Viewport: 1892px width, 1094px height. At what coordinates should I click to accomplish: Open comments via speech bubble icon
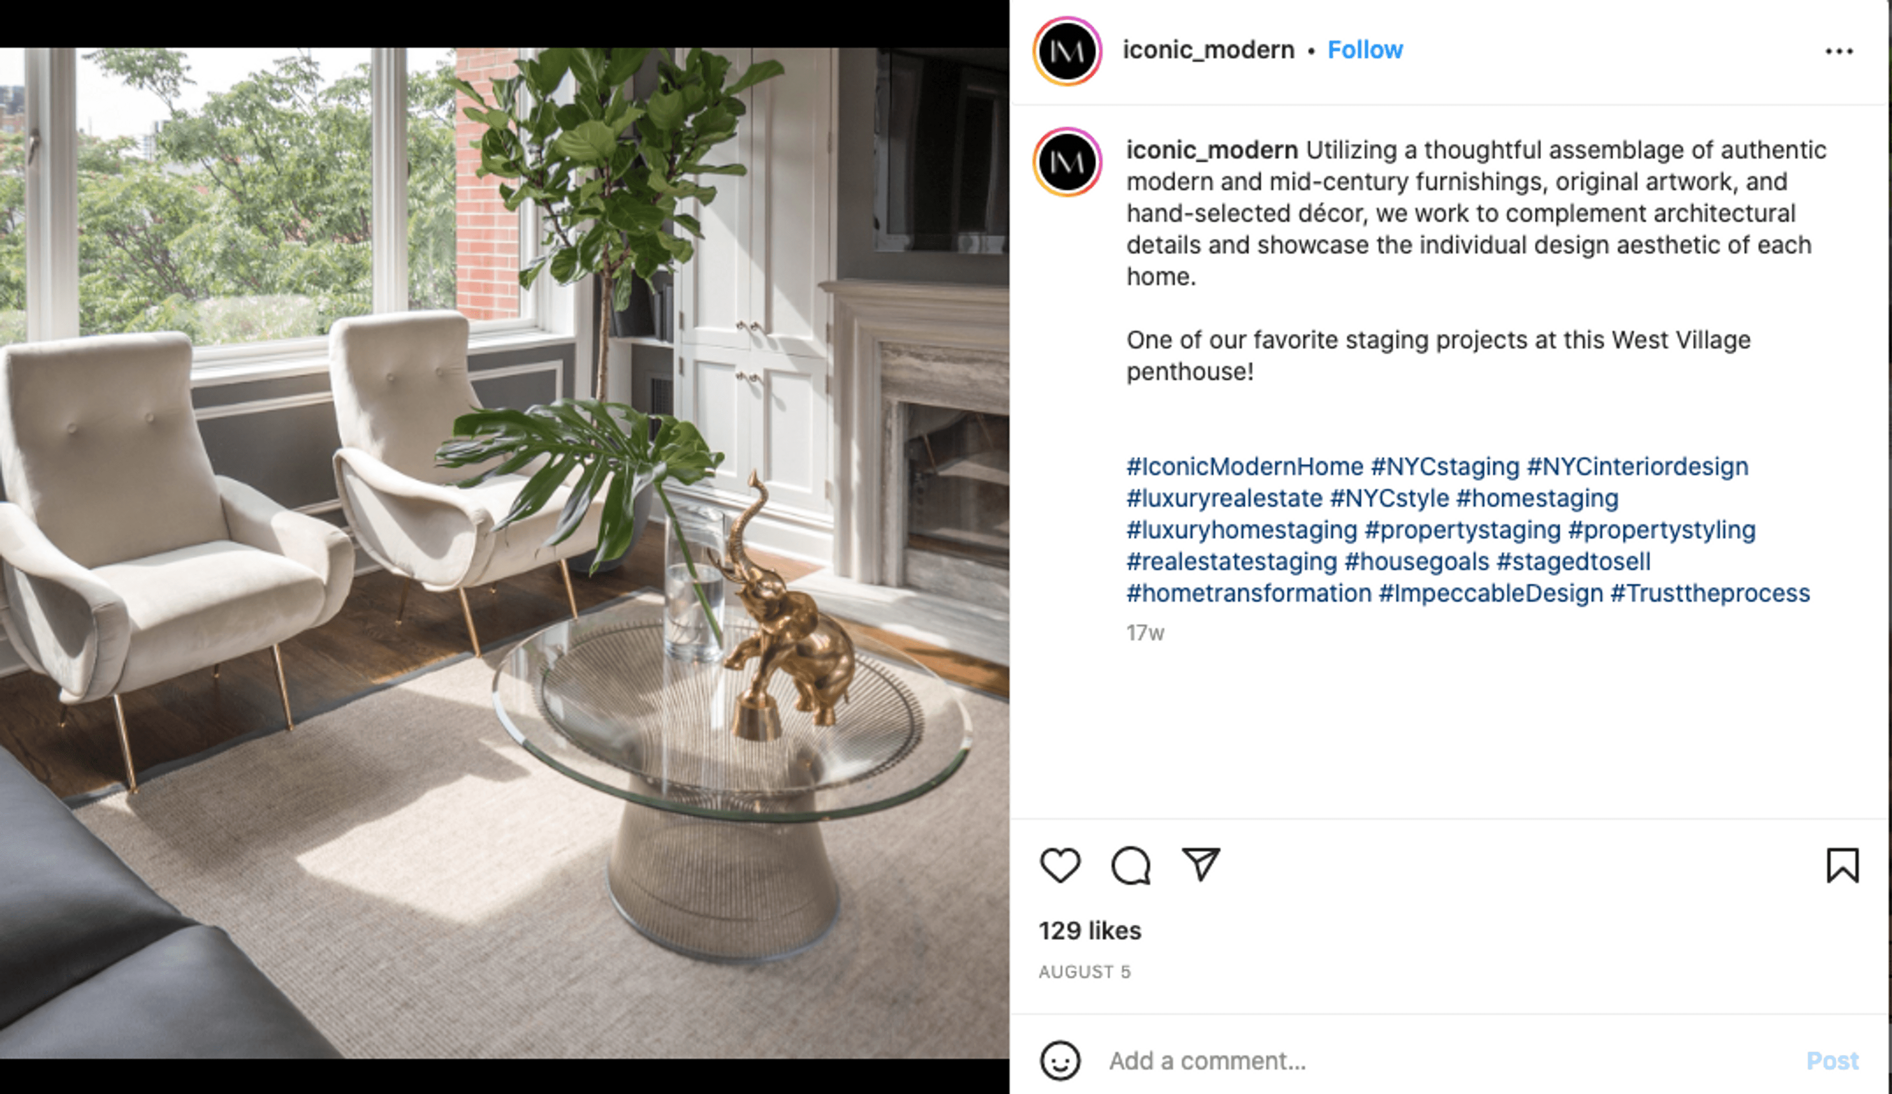point(1130,866)
